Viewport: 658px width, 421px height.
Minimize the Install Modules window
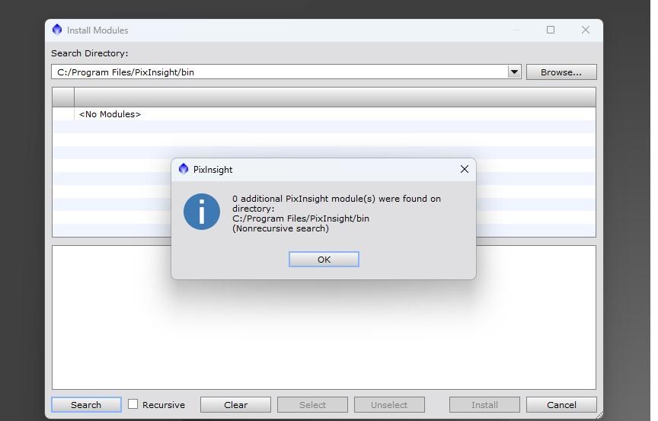(516, 30)
